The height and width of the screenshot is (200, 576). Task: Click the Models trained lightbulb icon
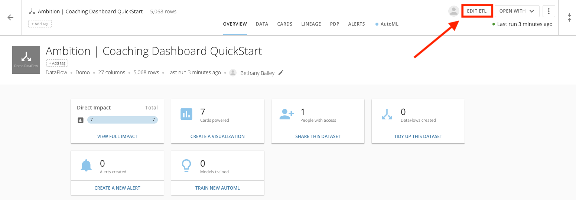pos(186,165)
